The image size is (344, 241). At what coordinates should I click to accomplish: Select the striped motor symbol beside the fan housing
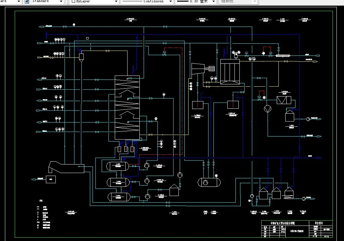pos(212,69)
